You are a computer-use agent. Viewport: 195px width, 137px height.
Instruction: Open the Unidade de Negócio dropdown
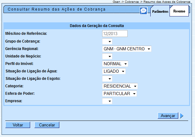coord(107,56)
